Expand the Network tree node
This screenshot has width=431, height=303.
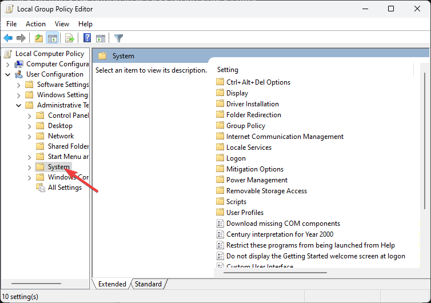[29, 137]
